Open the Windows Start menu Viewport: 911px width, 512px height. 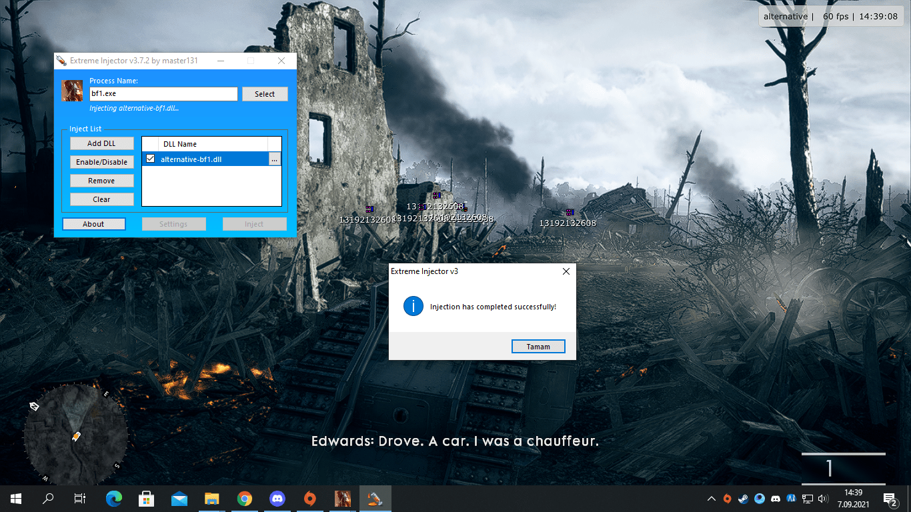16,498
